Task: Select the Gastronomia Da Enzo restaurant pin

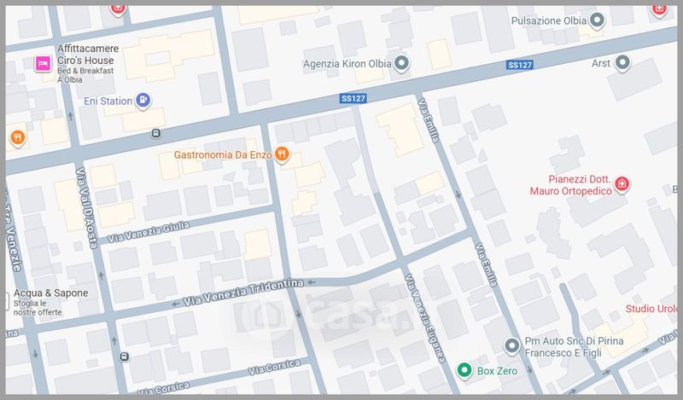Action: [x=283, y=154]
